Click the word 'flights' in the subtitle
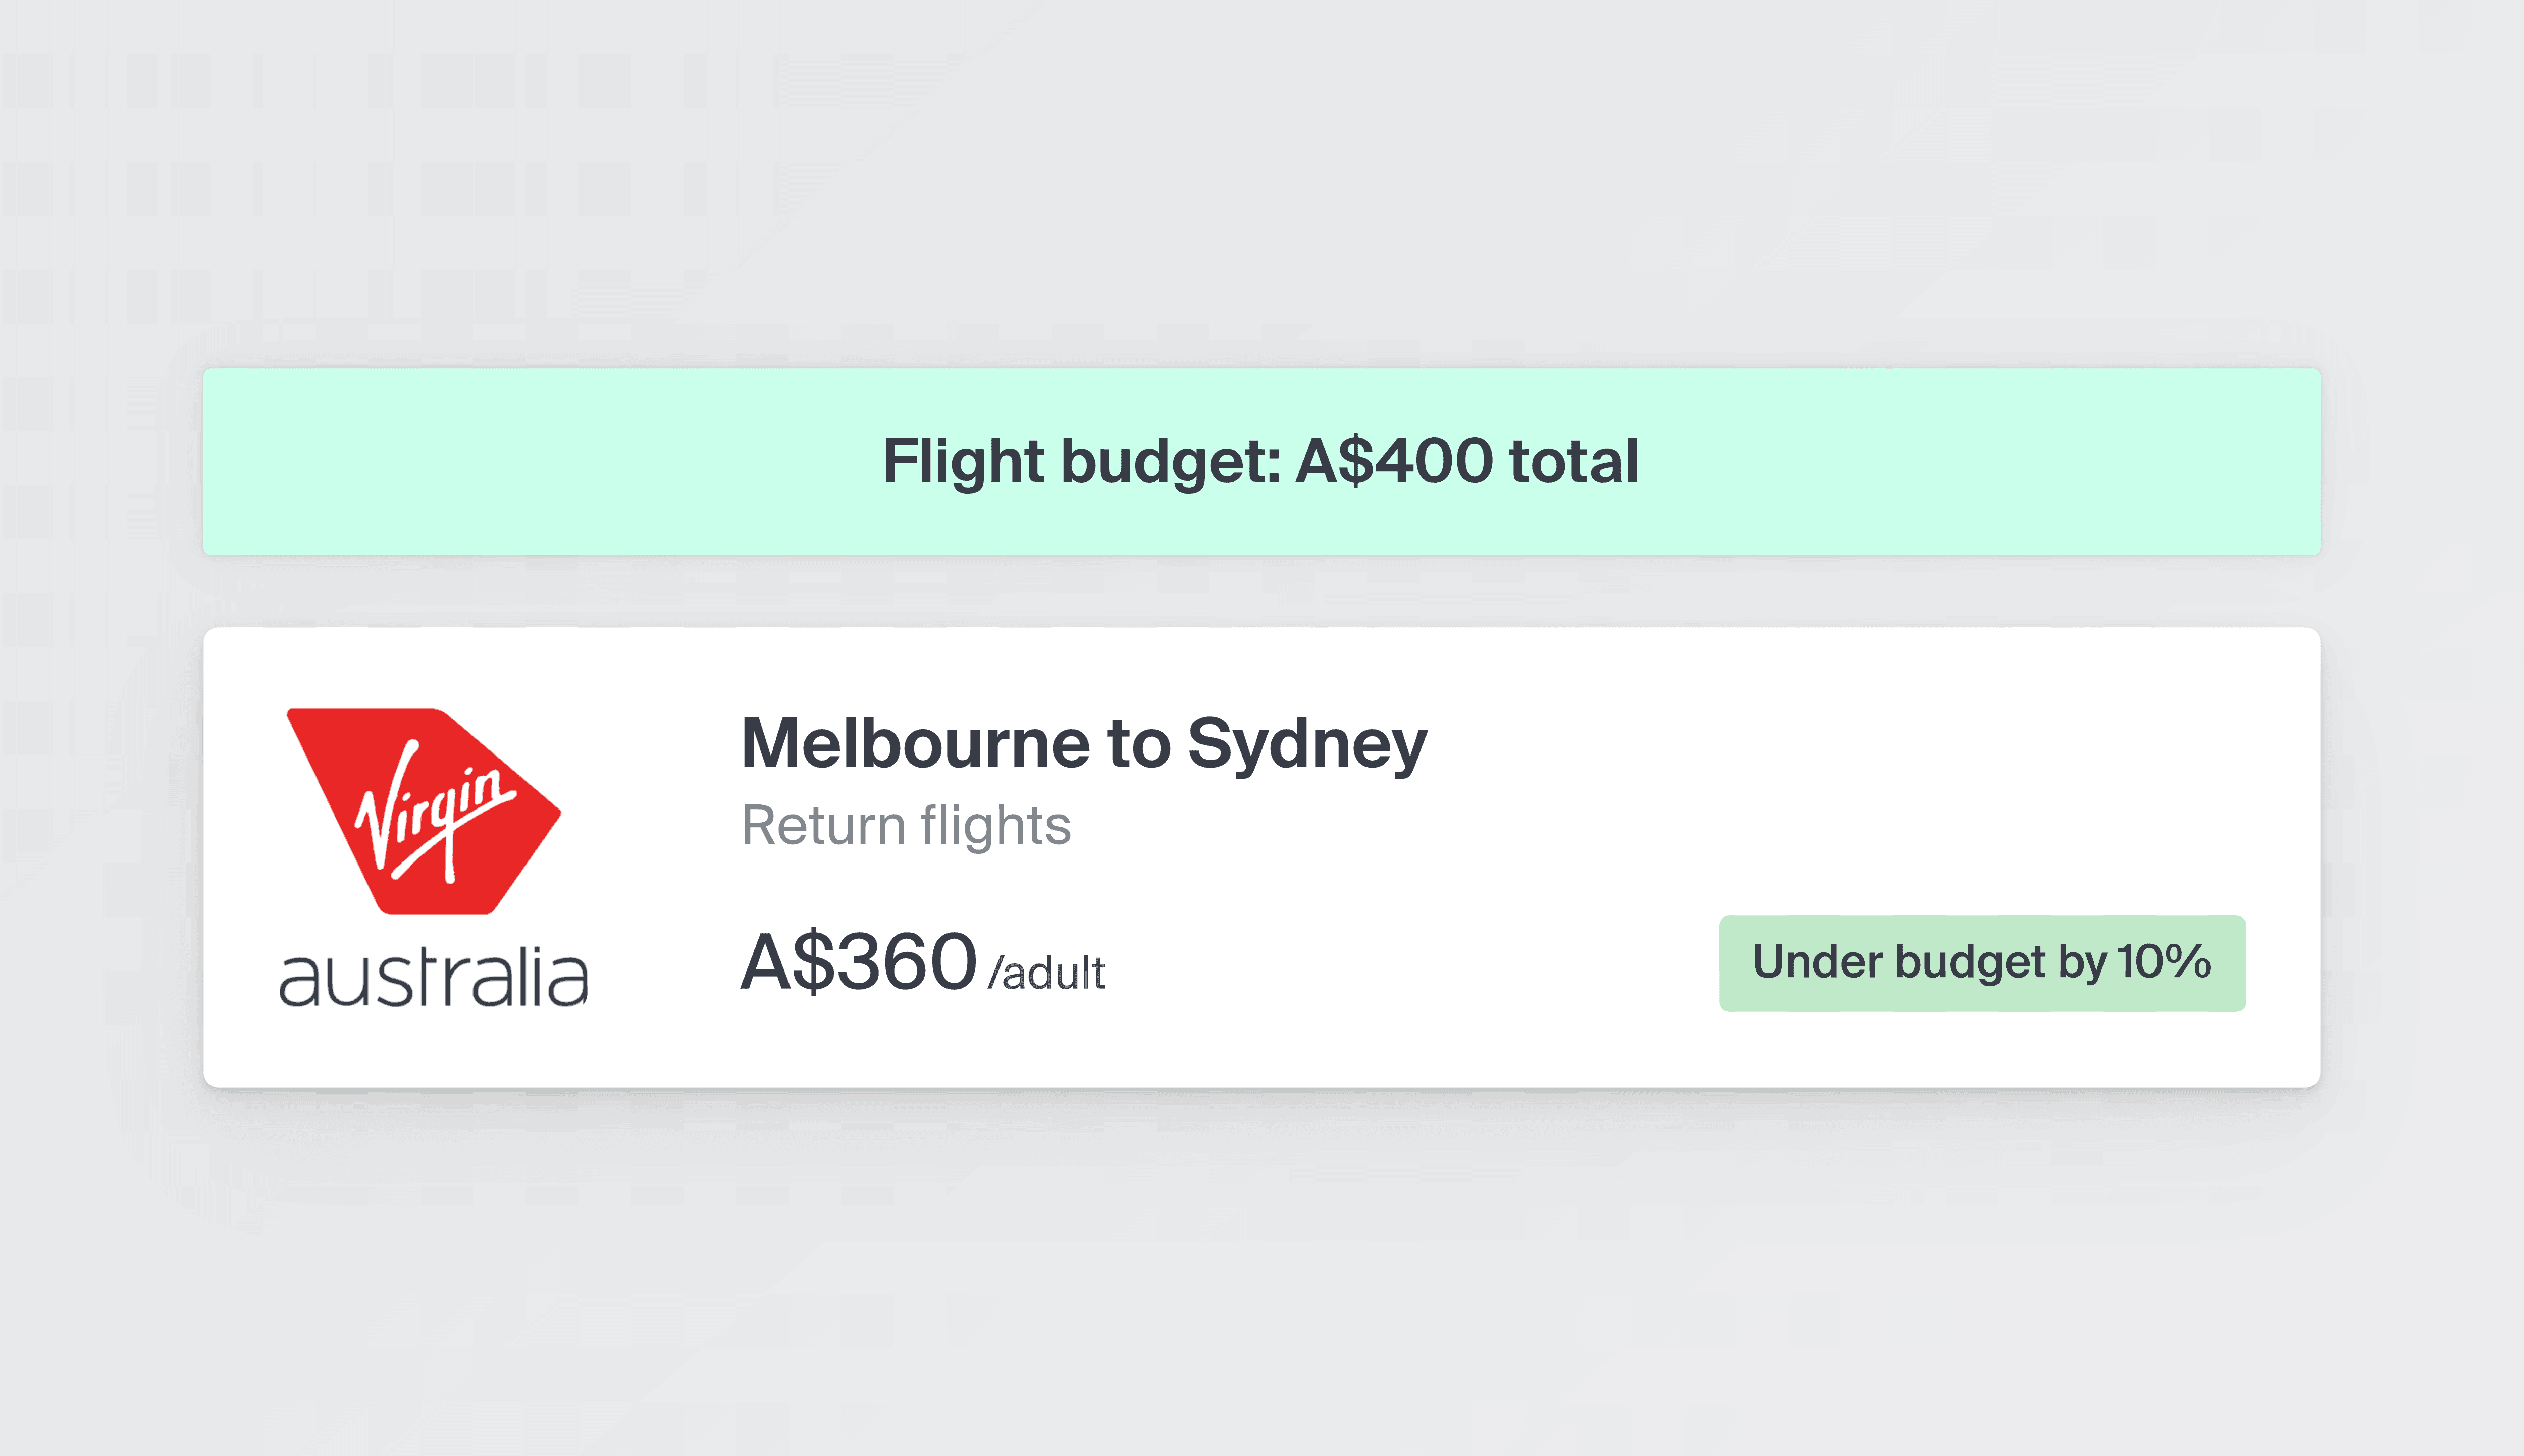 995,826
